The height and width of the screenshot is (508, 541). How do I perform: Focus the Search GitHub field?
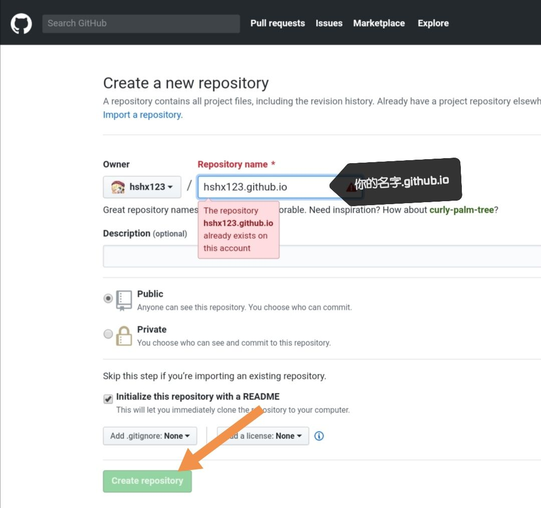pyautogui.click(x=141, y=24)
